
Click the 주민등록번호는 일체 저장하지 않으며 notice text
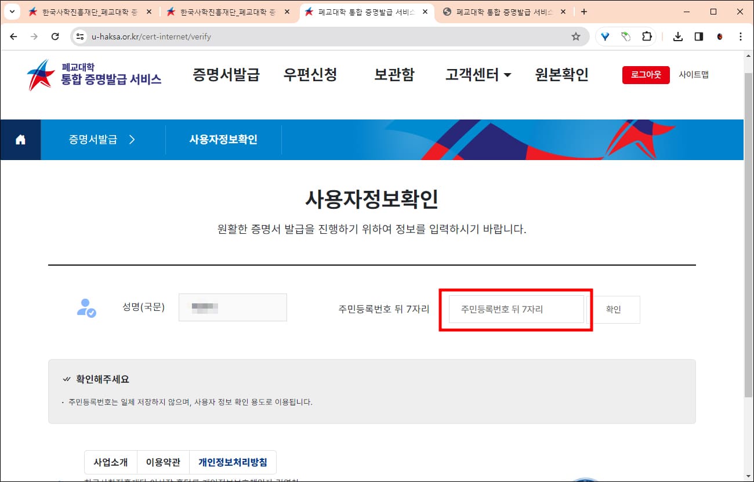190,402
